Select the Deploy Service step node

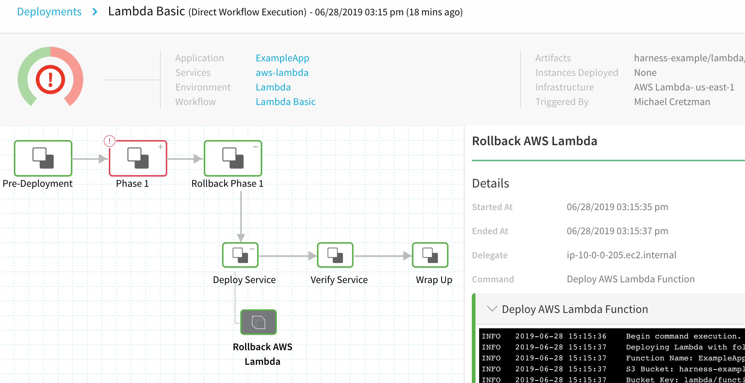point(240,255)
